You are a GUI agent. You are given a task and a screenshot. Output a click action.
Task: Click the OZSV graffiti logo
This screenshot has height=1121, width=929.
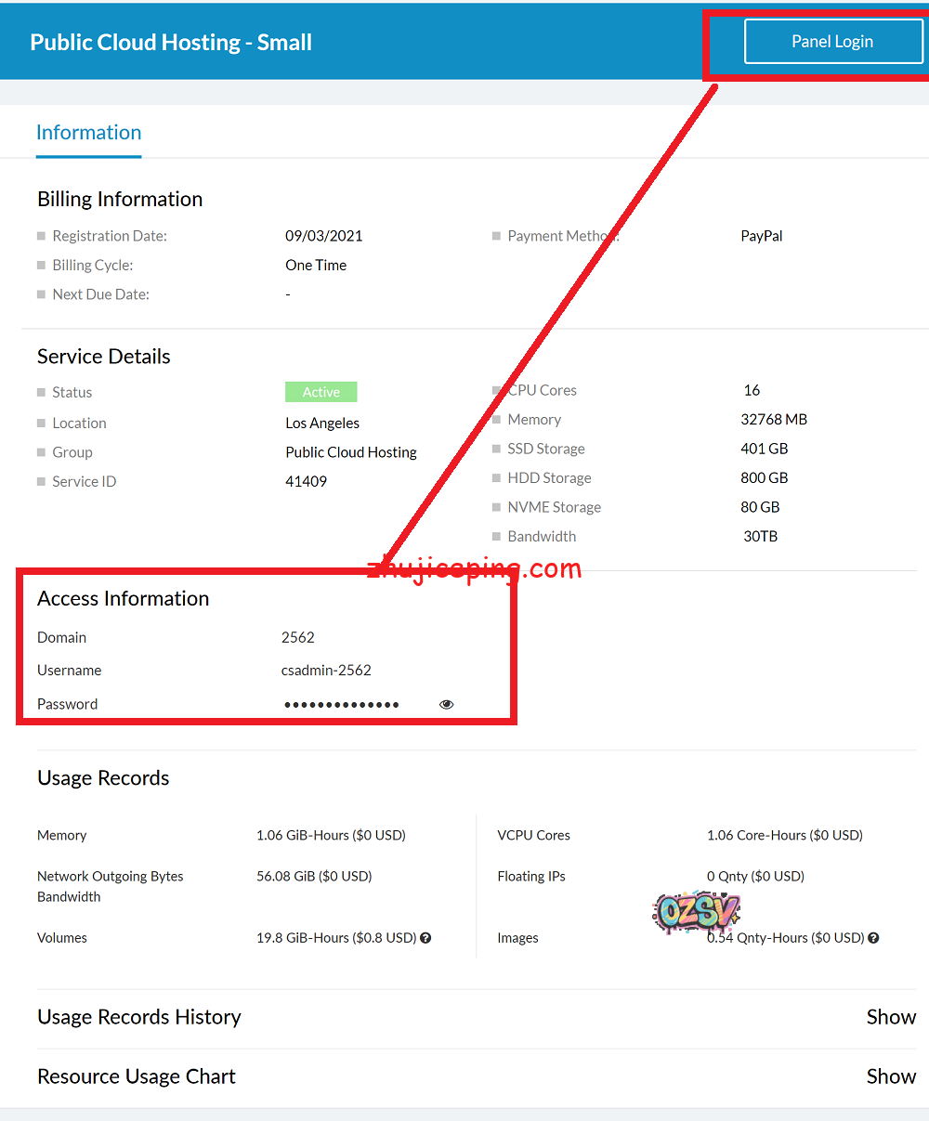coord(696,912)
